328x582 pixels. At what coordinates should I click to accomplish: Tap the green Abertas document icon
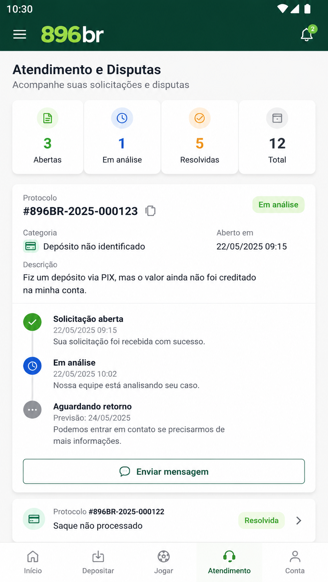coord(47,118)
